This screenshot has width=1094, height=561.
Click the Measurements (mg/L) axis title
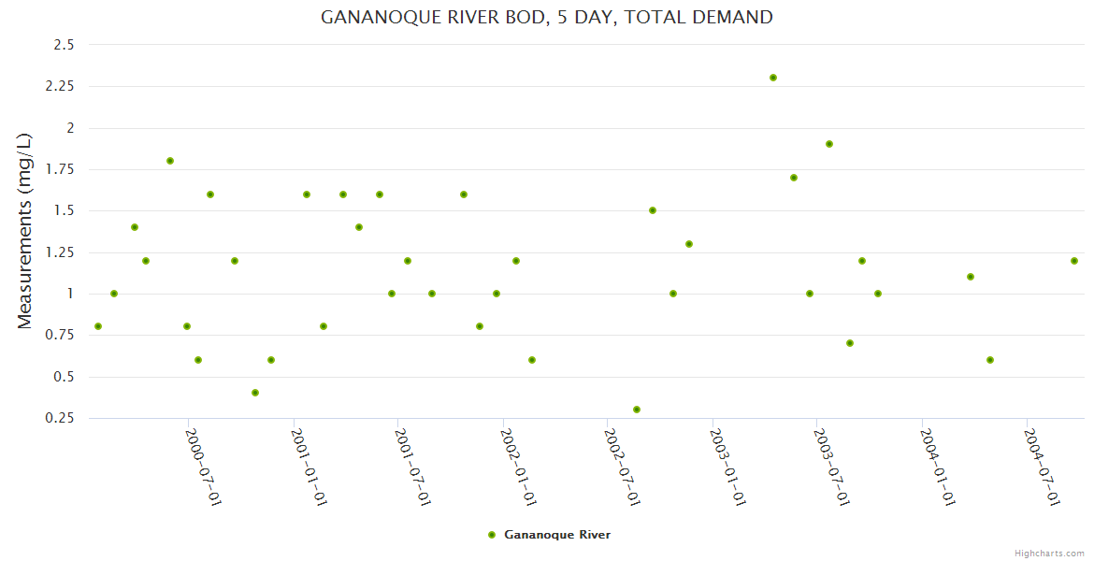point(25,231)
